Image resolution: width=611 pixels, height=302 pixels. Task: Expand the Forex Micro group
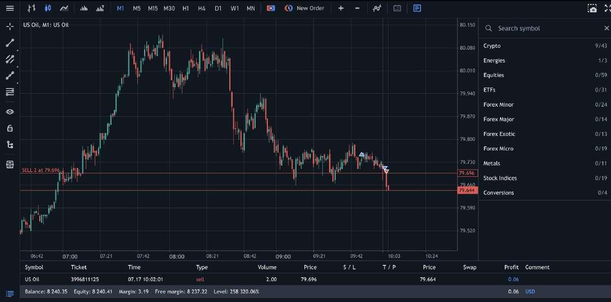click(x=545, y=149)
